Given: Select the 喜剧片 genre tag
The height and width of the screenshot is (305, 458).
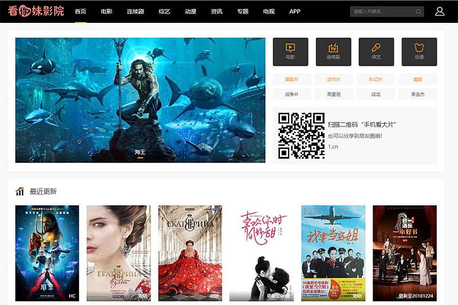Looking at the screenshot, I should (x=292, y=79).
